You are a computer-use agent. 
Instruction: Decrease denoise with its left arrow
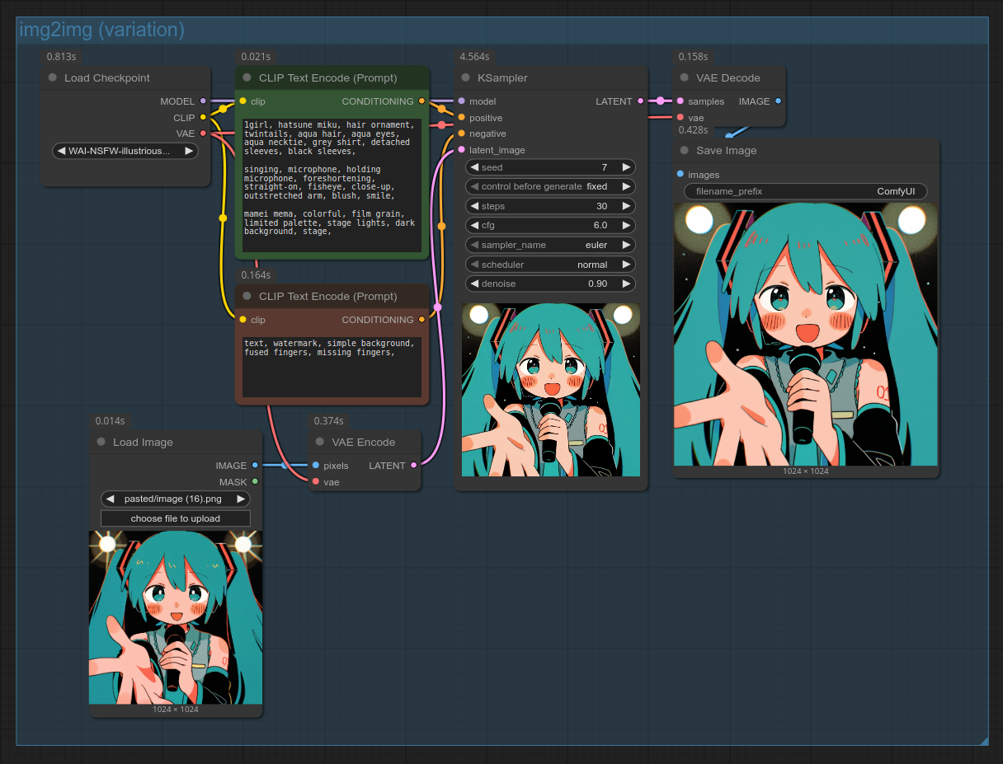[x=475, y=284]
